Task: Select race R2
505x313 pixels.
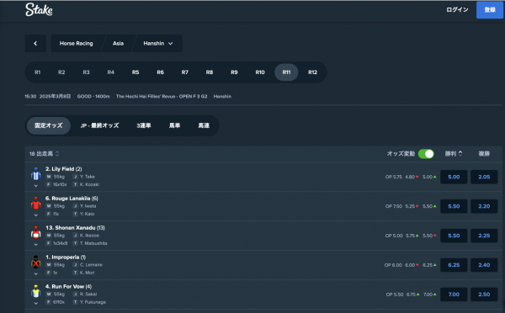Action: tap(61, 72)
